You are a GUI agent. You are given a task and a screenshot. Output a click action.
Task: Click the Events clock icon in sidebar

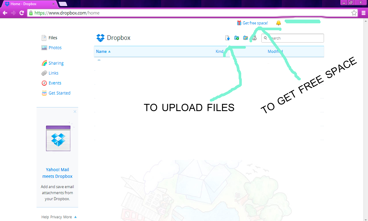44,83
